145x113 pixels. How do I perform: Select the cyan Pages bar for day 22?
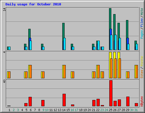(x=99, y=45)
